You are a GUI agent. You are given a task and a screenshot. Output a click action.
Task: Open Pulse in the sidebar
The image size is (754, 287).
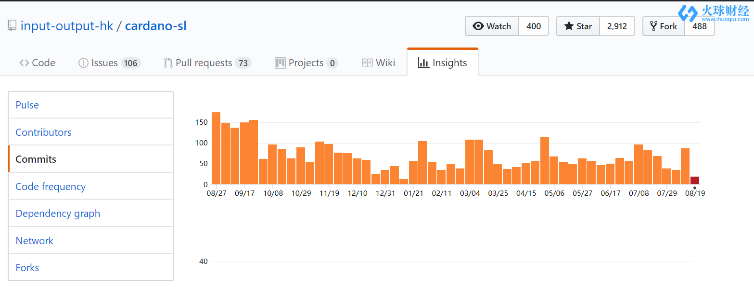coord(90,105)
